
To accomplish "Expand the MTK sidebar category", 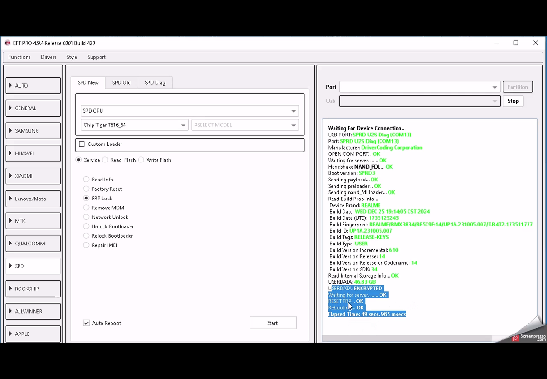I will click(33, 221).
